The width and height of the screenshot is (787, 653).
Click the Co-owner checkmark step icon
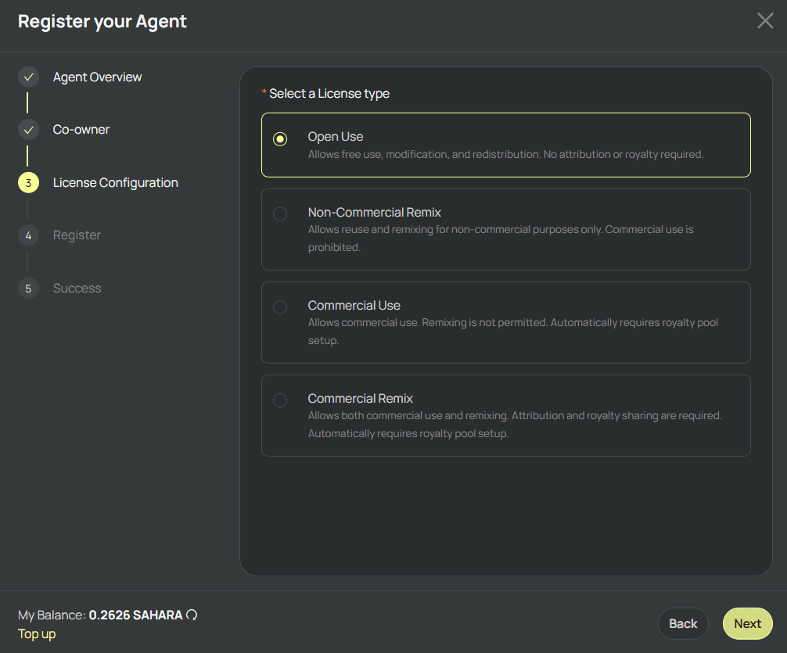29,130
